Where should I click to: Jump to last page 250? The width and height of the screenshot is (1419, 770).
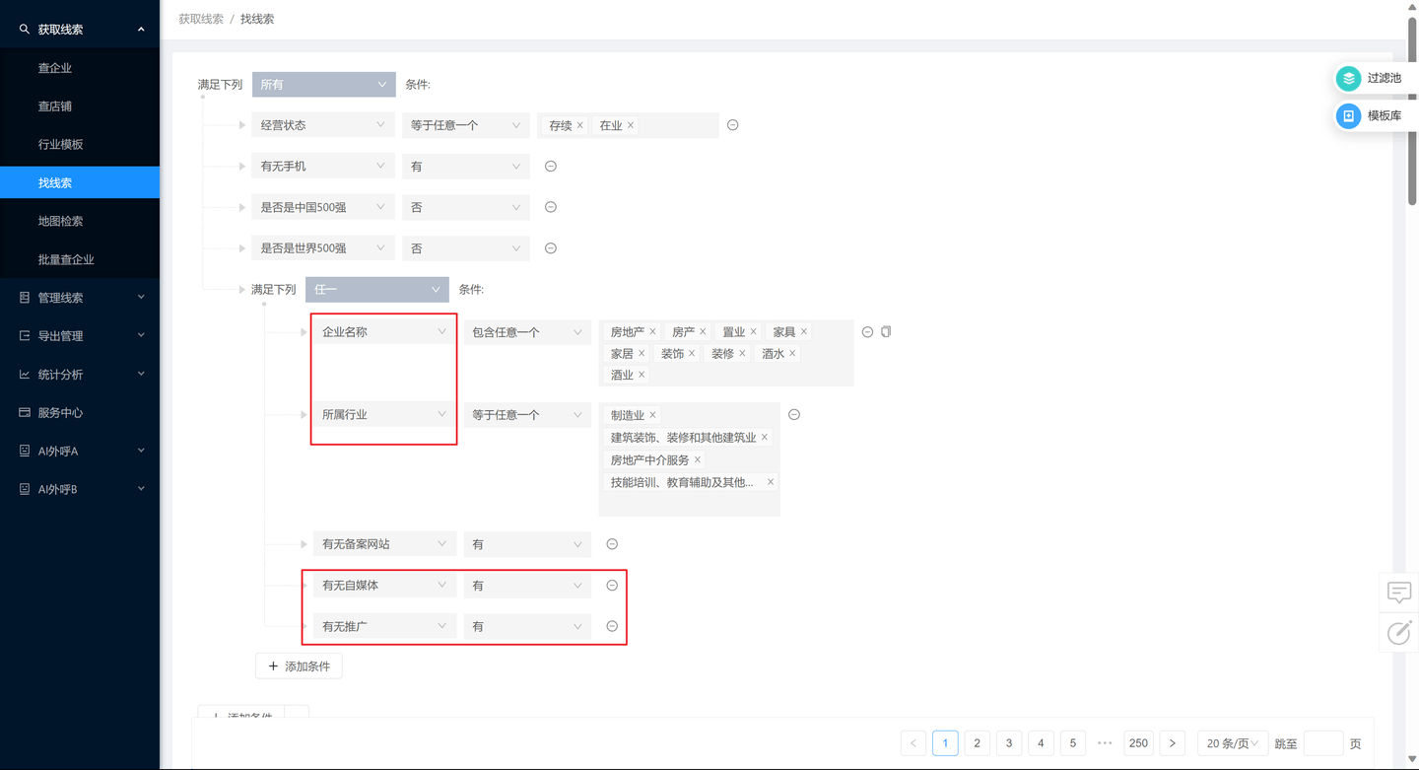click(x=1138, y=743)
